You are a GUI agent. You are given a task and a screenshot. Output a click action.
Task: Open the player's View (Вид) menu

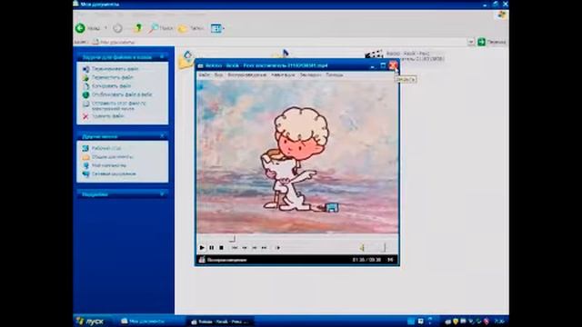[x=218, y=74]
